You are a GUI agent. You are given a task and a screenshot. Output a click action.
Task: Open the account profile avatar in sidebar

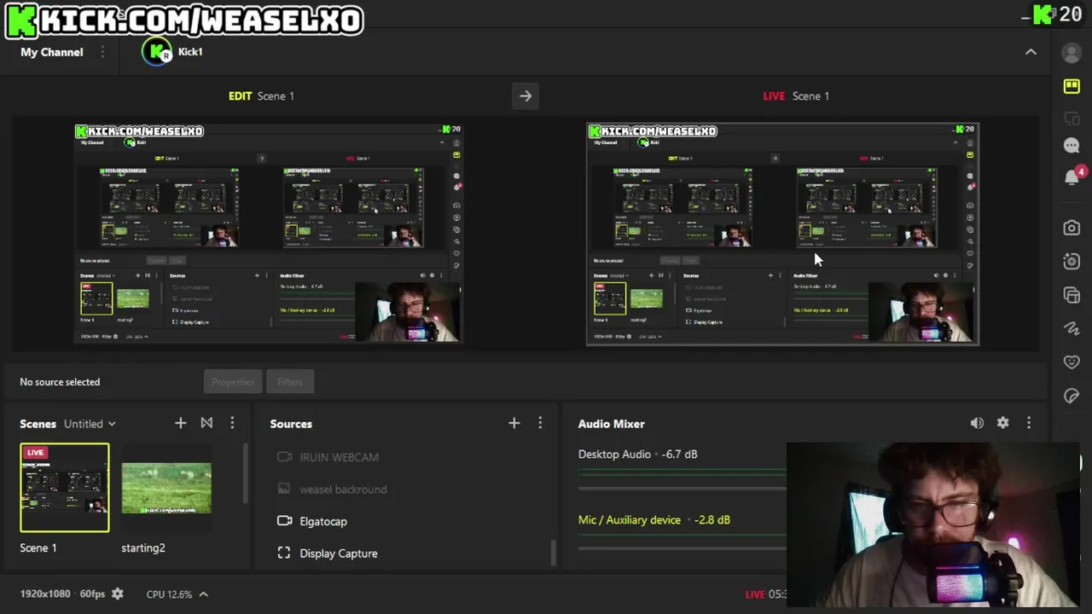pos(1072,53)
